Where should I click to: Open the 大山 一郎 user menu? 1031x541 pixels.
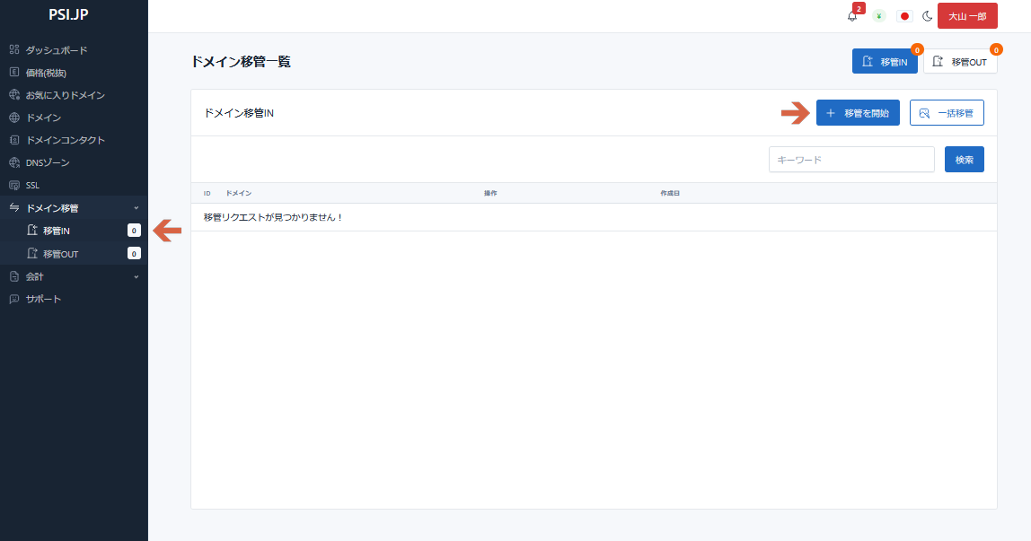(966, 16)
